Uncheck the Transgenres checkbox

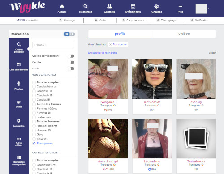[34, 143]
